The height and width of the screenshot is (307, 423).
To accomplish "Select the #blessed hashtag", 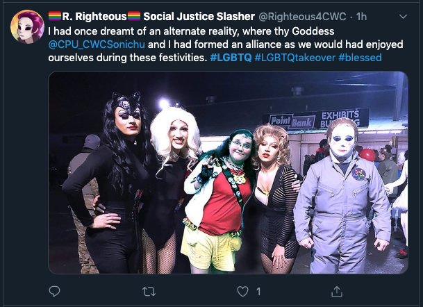I will [x=360, y=58].
